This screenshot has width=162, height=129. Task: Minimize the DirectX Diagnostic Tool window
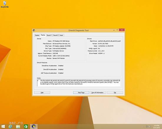click(x=114, y=30)
